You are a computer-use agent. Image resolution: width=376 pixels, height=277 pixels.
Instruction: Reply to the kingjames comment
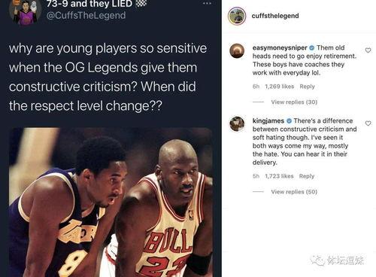tap(307, 176)
